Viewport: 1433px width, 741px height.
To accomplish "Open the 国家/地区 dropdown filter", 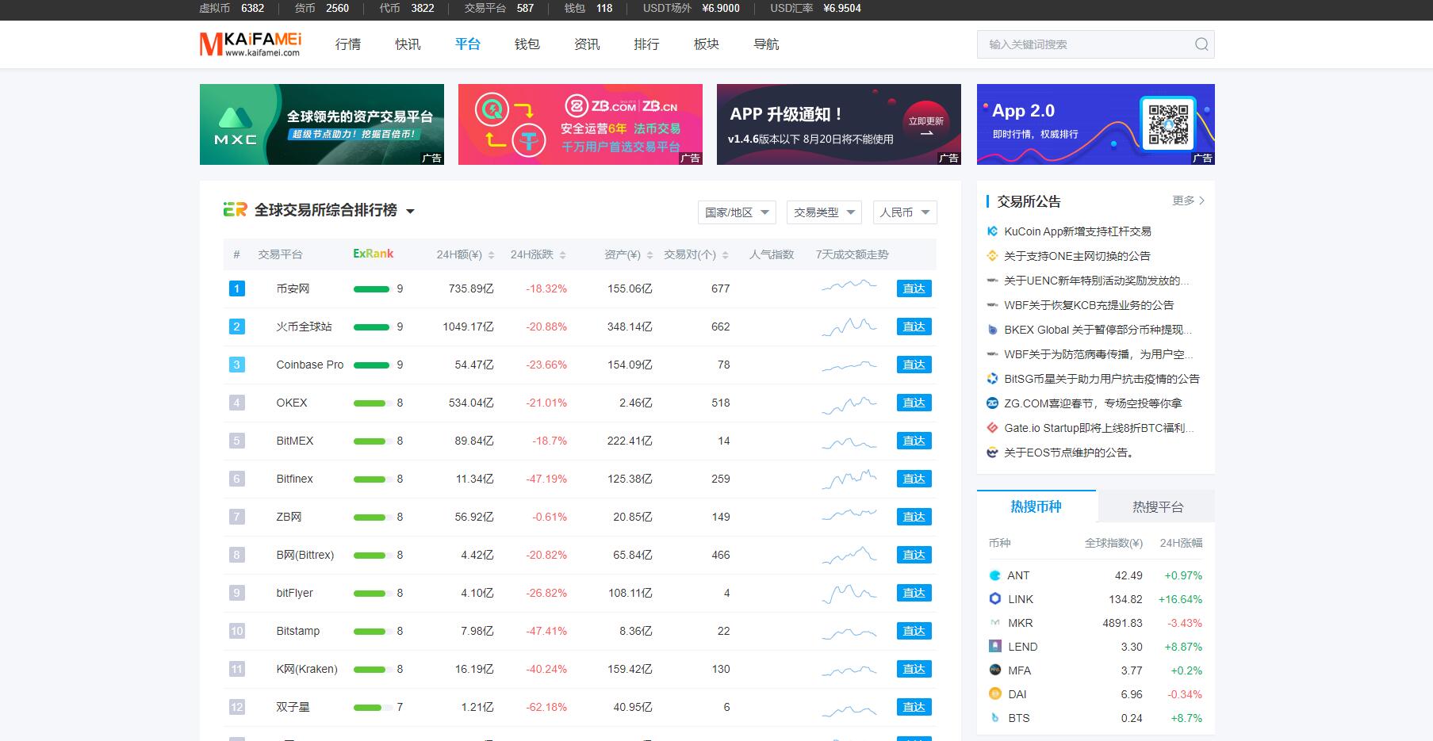I will click(737, 212).
